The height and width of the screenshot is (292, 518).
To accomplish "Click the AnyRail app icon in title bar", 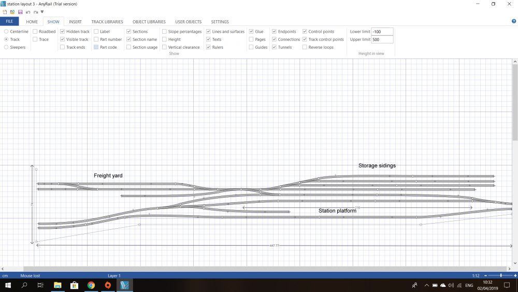I will pyautogui.click(x=3, y=4).
